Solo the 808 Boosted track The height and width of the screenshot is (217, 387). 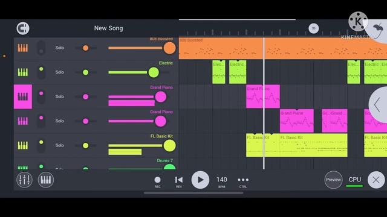[59, 48]
